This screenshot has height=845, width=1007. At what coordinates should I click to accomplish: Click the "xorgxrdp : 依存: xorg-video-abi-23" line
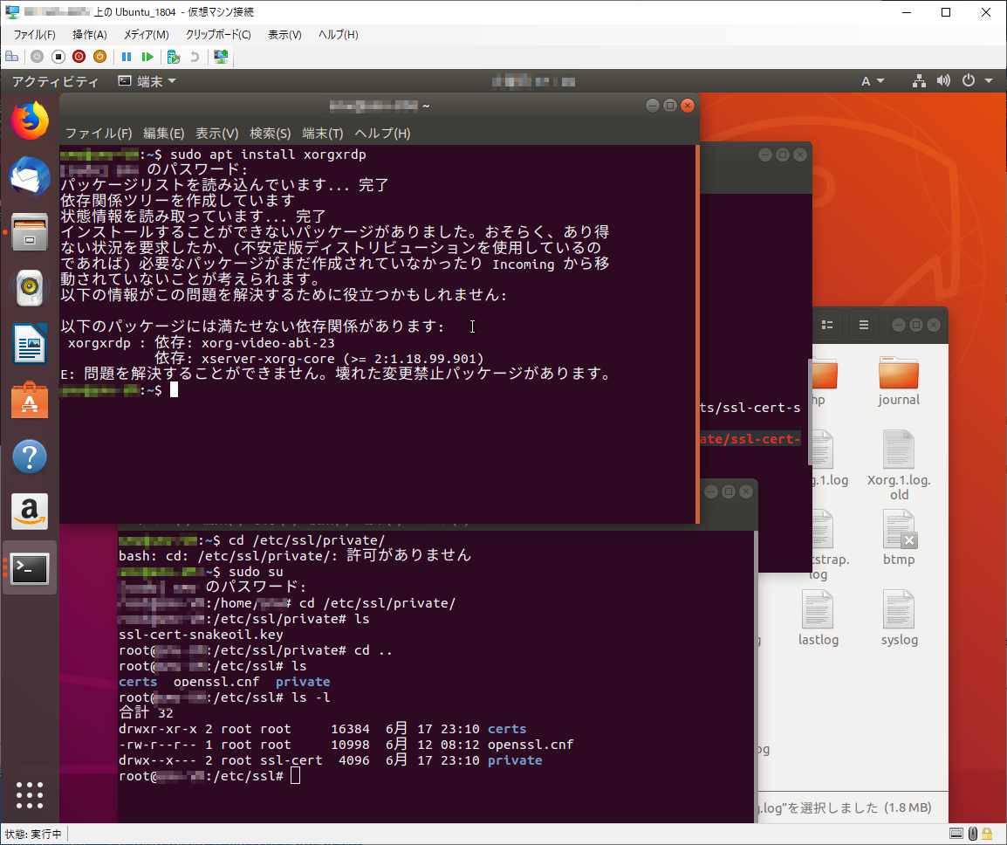point(201,342)
